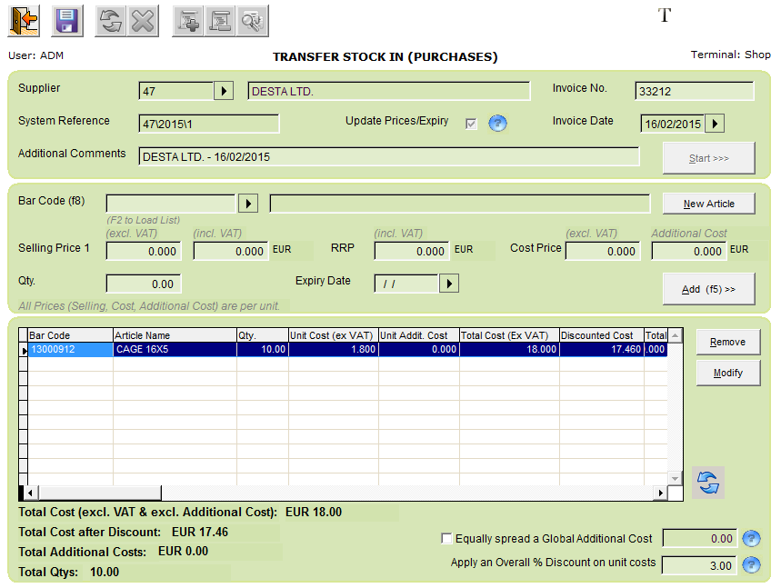Click the add document toolbar icon
The height and width of the screenshot is (588, 781).
[188, 20]
